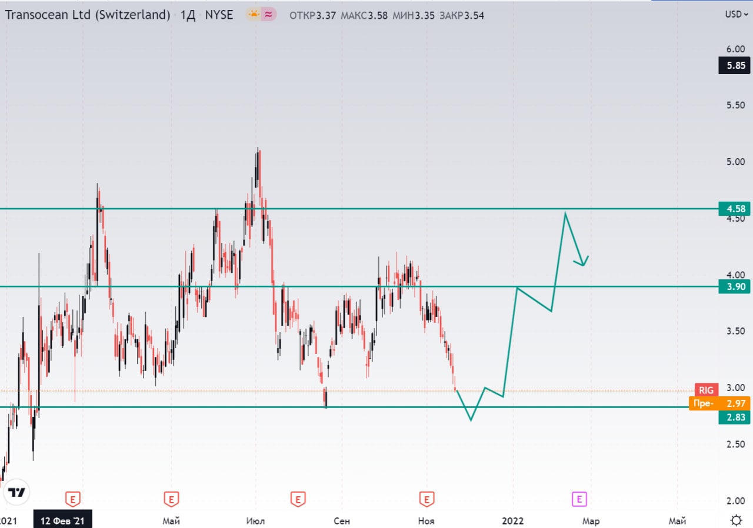Viewport: 753px width, 528px height.
Task: Click the red RIG symbol tag
Action: (706, 390)
